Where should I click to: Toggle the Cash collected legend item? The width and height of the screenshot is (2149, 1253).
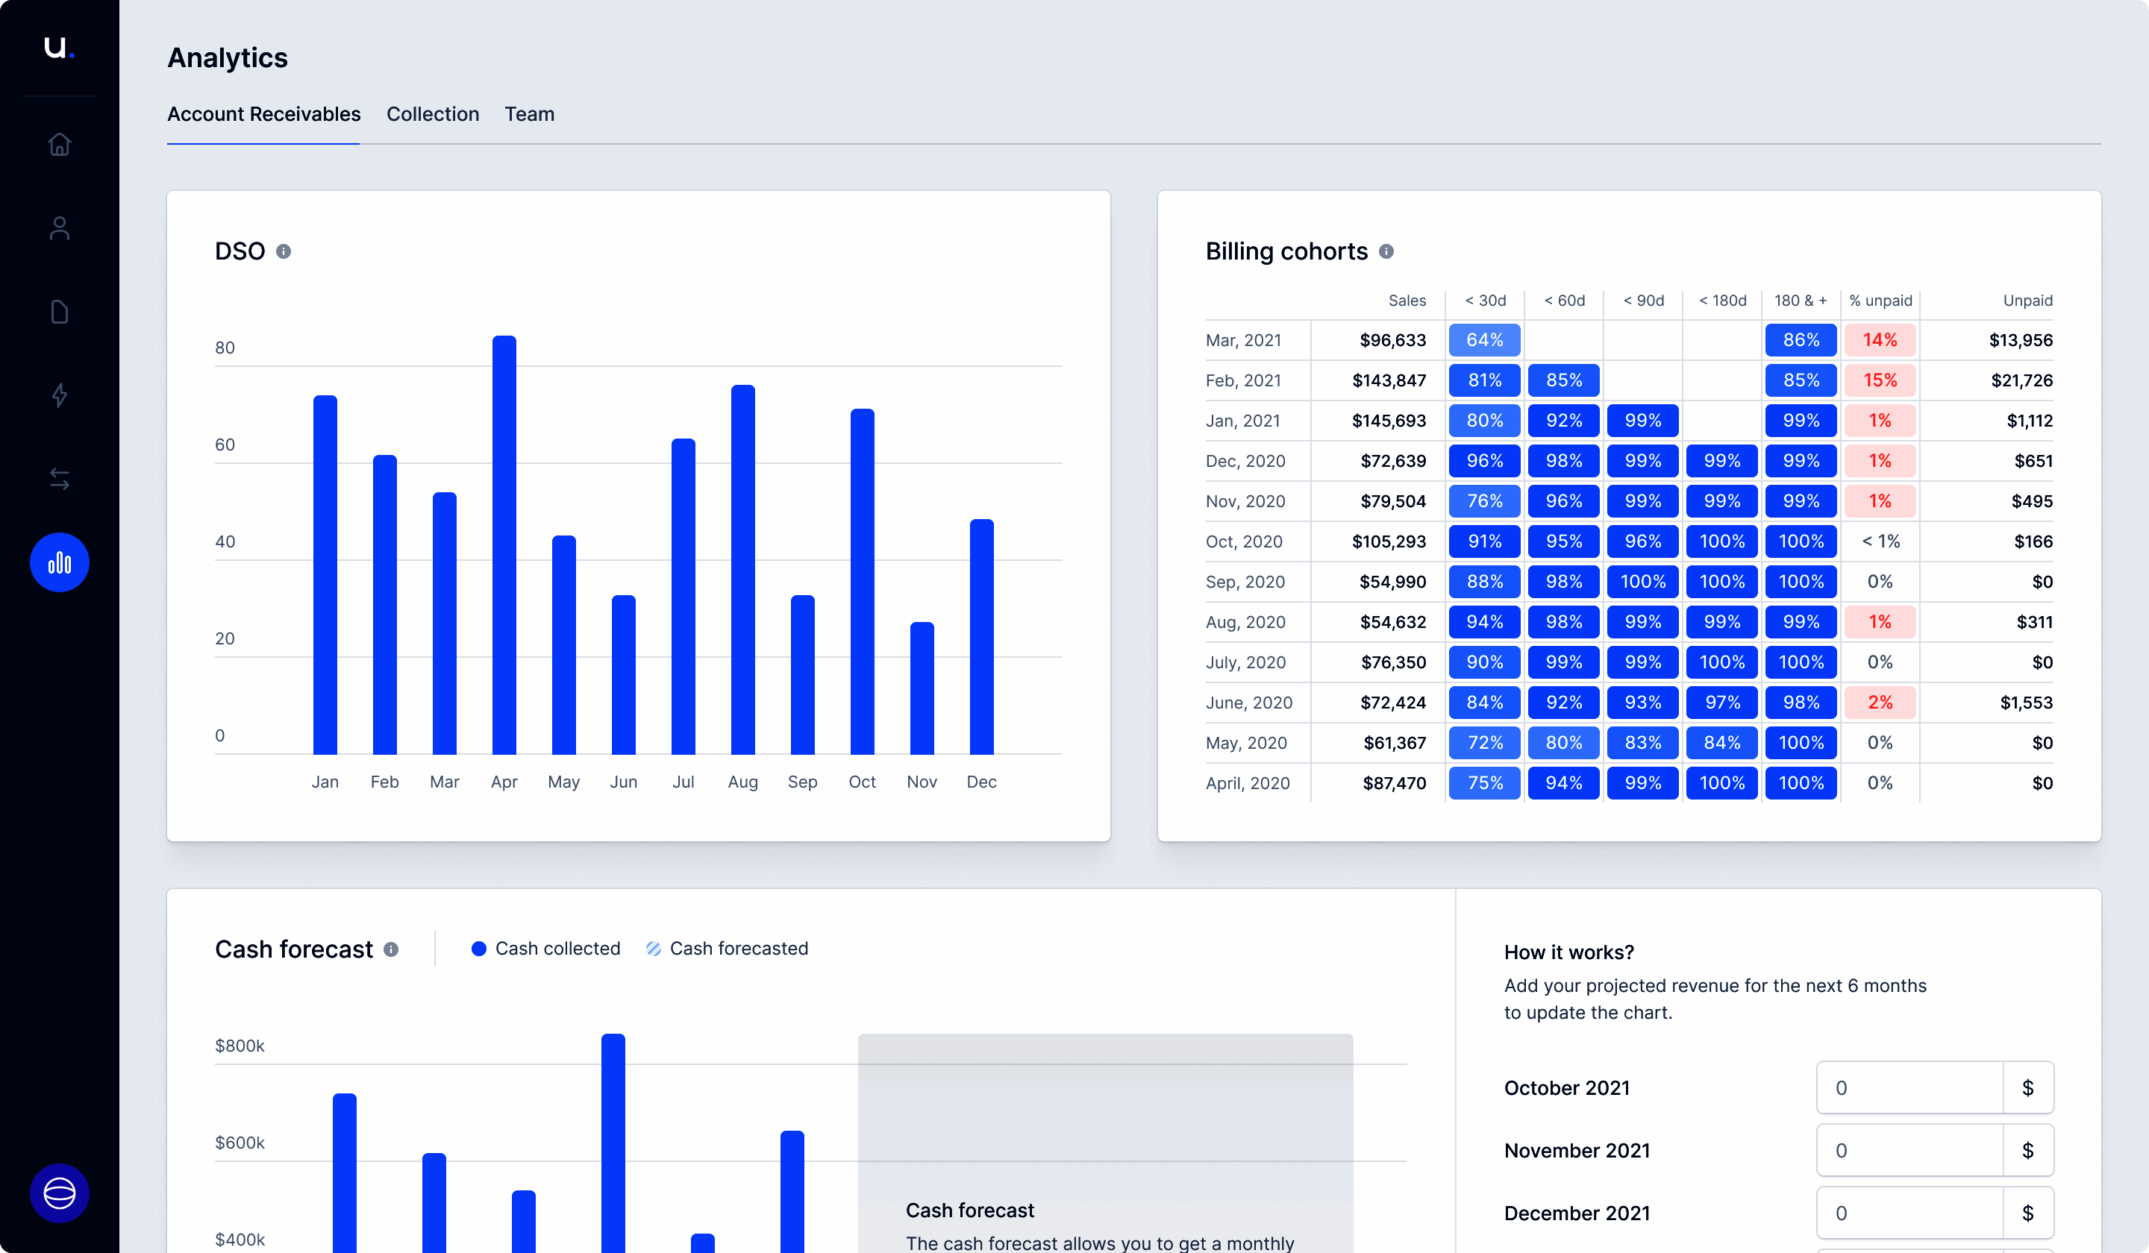coord(545,949)
